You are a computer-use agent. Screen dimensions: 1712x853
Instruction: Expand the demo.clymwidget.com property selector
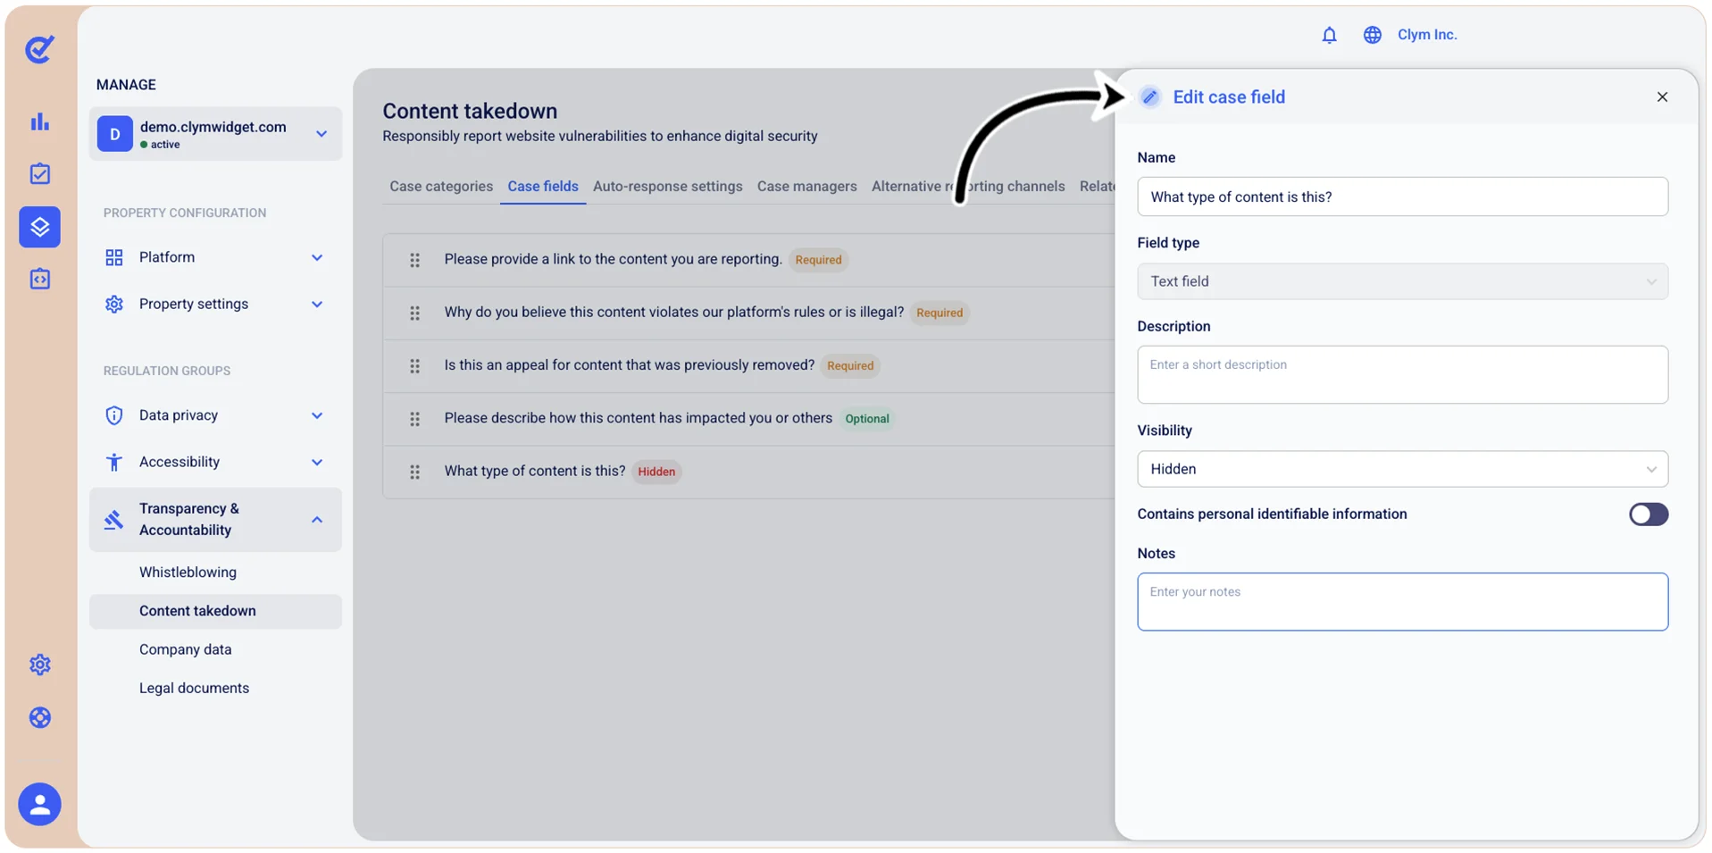(x=215, y=134)
